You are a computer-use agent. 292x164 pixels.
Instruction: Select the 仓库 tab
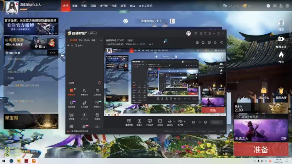pyautogui.click(x=114, y=6)
